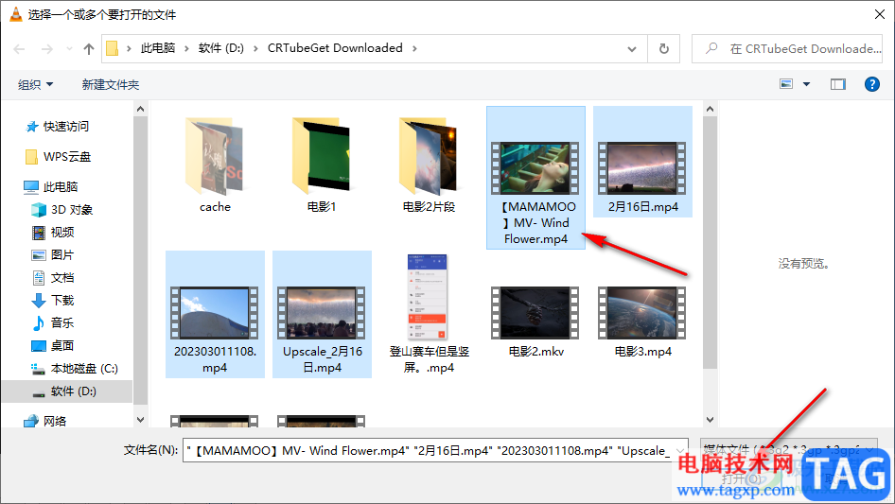Create a new folder with 新建文件夹
This screenshot has height=504, width=895.
point(110,84)
